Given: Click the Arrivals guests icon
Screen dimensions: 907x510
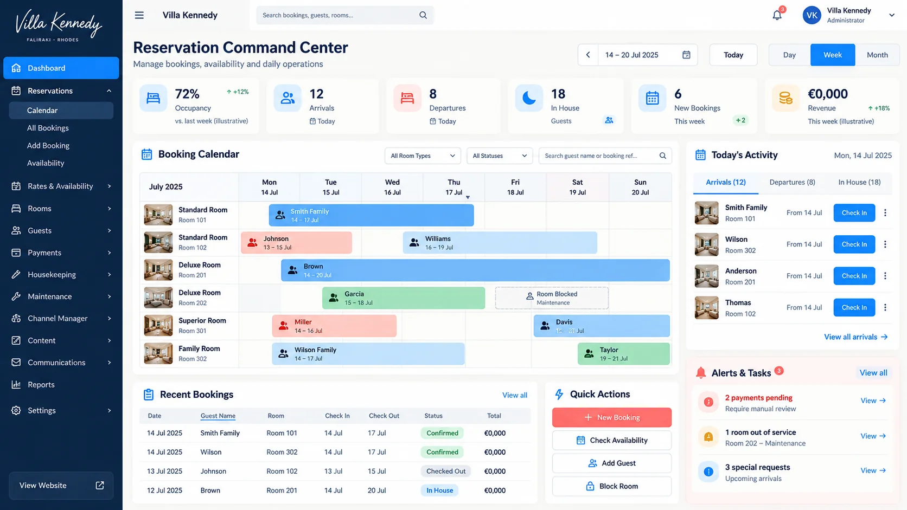Looking at the screenshot, I should 288,98.
